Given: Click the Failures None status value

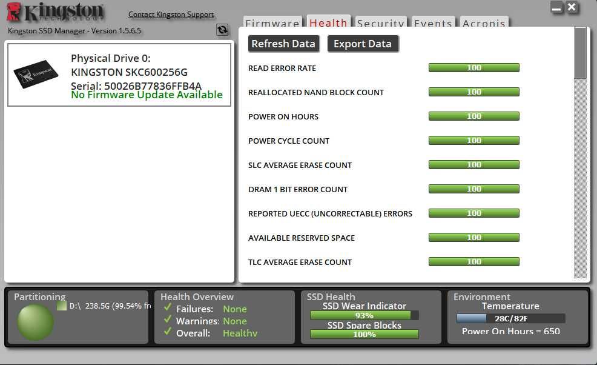Looking at the screenshot, I should tap(234, 309).
